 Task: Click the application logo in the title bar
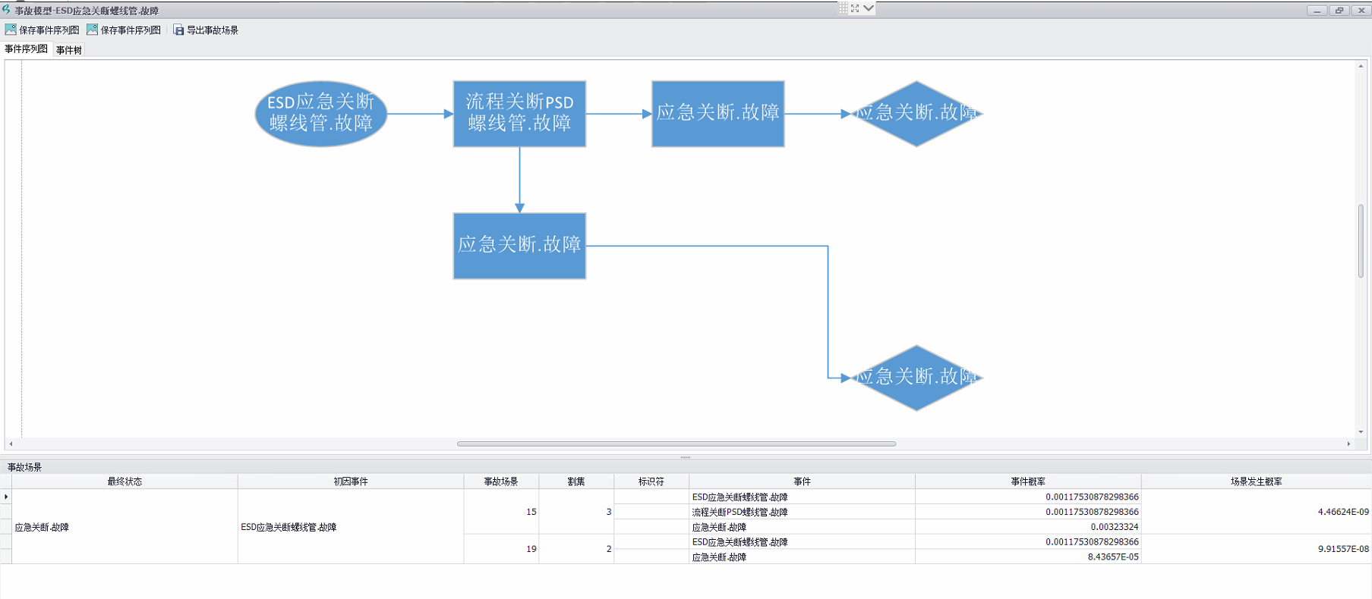[x=6, y=10]
